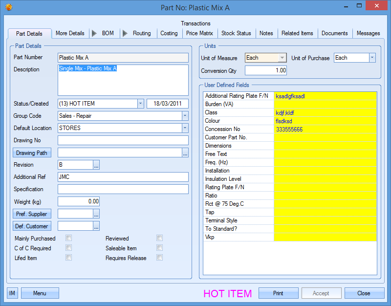This screenshot has width=391, height=306.
Task: Click the Menu button
Action: click(40, 293)
